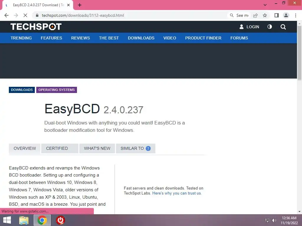
Task: Bookmark this page with star
Action: coord(265,15)
